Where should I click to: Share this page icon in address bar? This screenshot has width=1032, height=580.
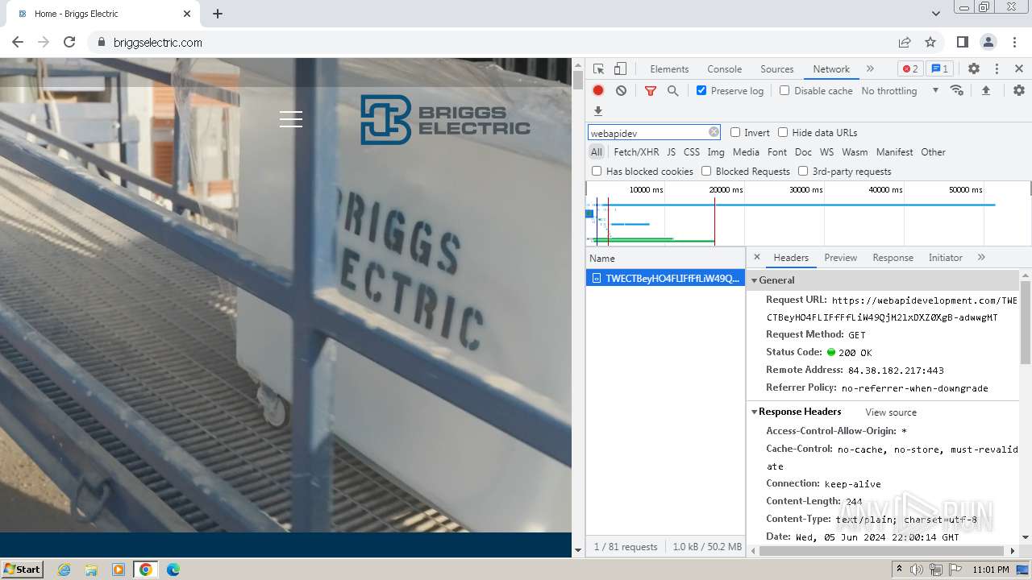click(x=905, y=42)
